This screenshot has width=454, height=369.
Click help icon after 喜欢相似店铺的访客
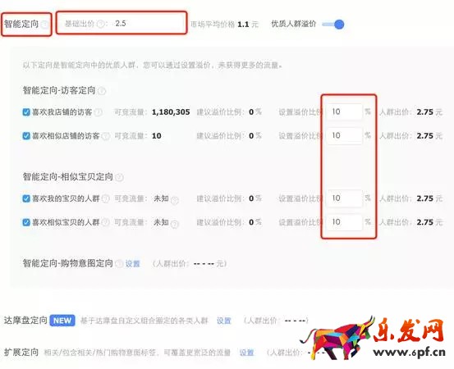tap(106, 136)
